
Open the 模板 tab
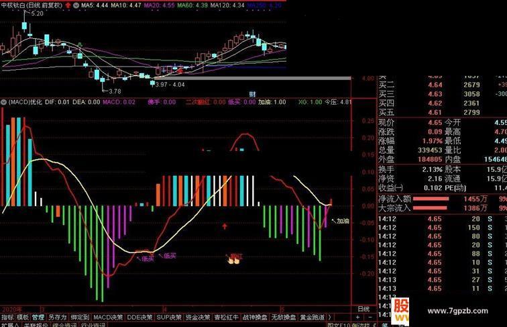click(23, 318)
